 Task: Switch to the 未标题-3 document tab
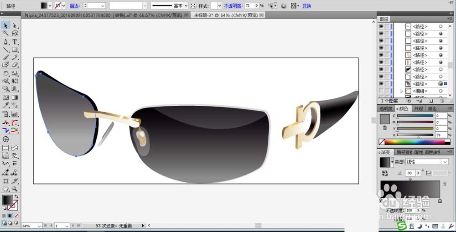click(226, 15)
